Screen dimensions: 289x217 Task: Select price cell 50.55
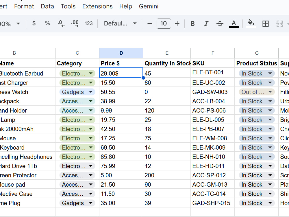pyautogui.click(x=121, y=92)
